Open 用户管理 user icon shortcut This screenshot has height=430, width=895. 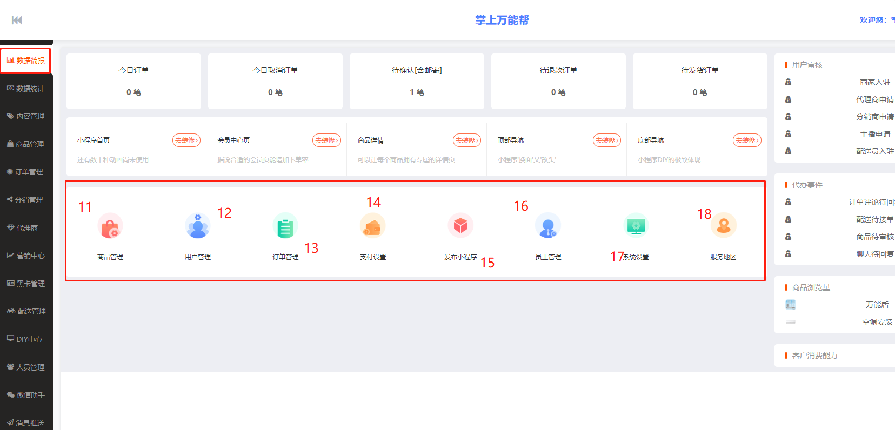pyautogui.click(x=198, y=226)
